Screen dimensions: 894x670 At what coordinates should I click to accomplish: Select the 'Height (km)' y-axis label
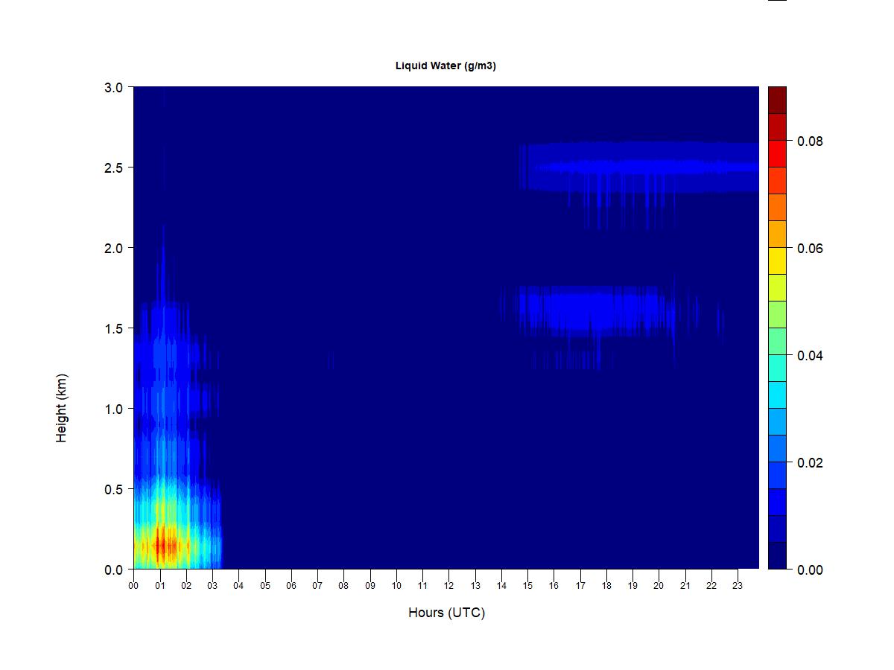click(x=62, y=408)
